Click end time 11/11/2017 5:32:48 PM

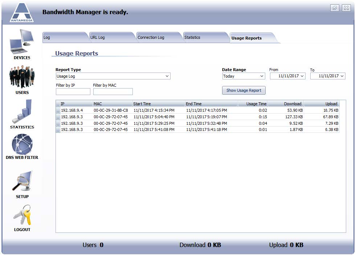tap(206, 123)
